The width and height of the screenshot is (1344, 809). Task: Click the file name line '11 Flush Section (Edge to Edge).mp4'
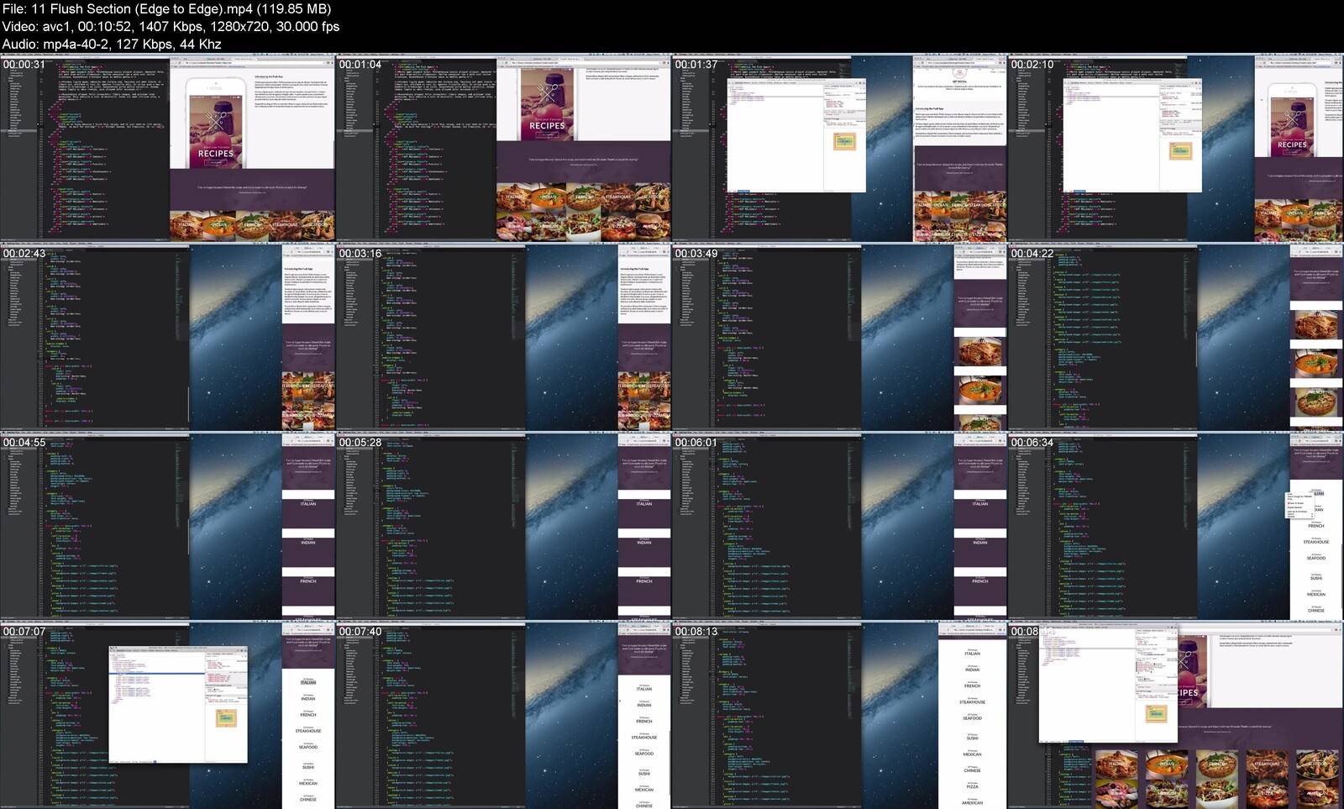pos(166,9)
